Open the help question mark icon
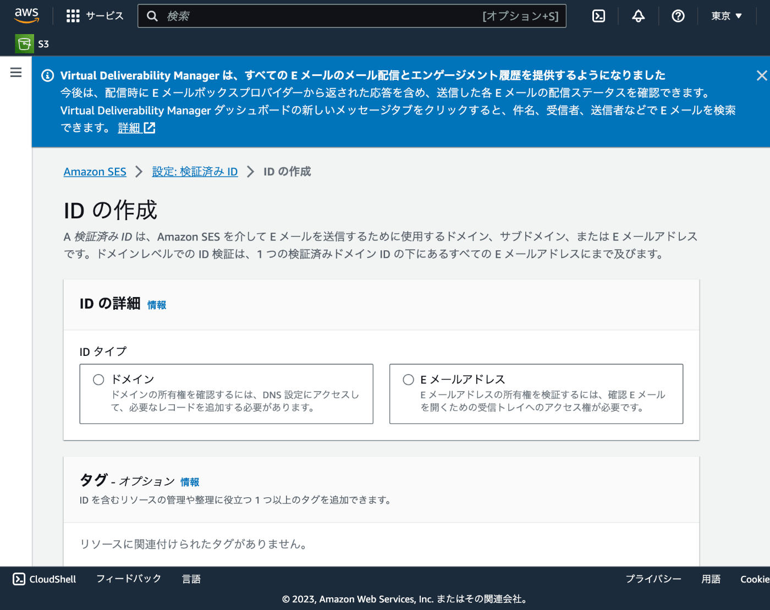 click(x=678, y=16)
